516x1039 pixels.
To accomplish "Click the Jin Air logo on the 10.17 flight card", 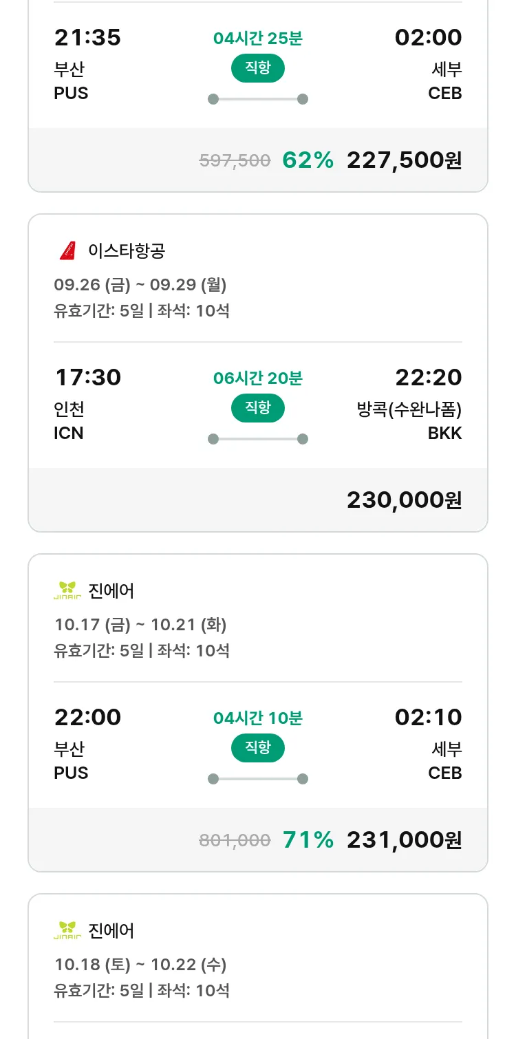I will [67, 590].
